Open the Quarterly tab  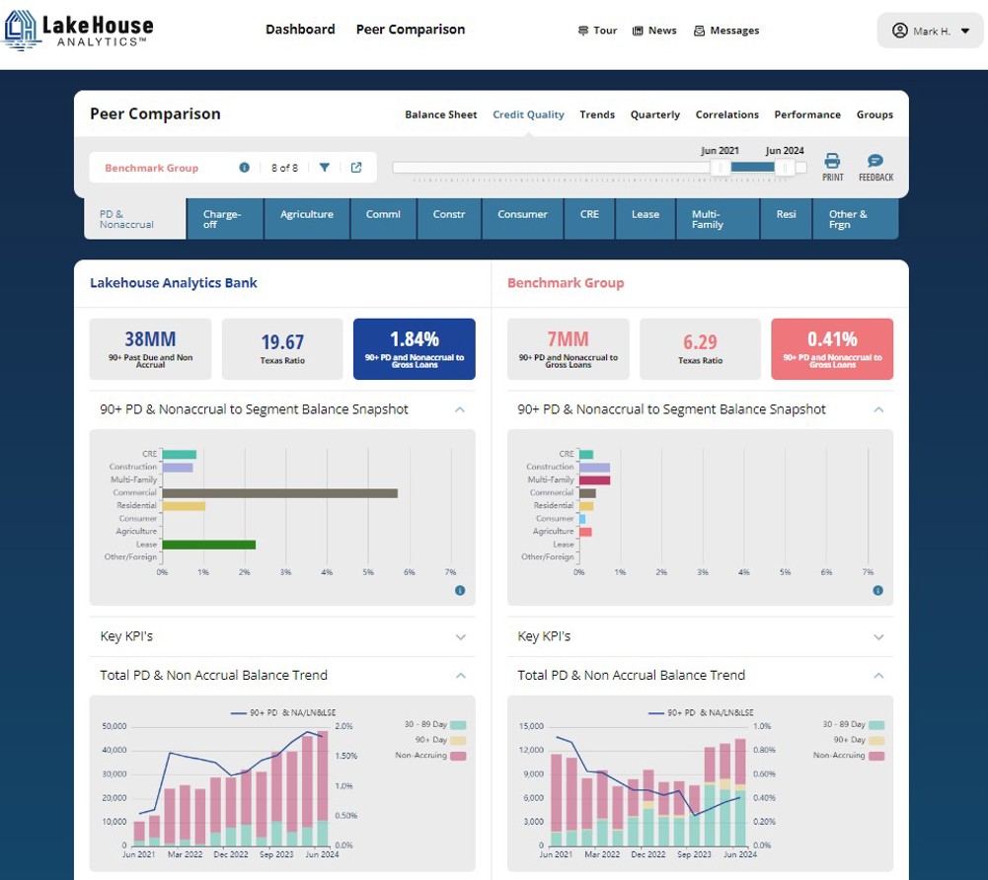point(654,114)
